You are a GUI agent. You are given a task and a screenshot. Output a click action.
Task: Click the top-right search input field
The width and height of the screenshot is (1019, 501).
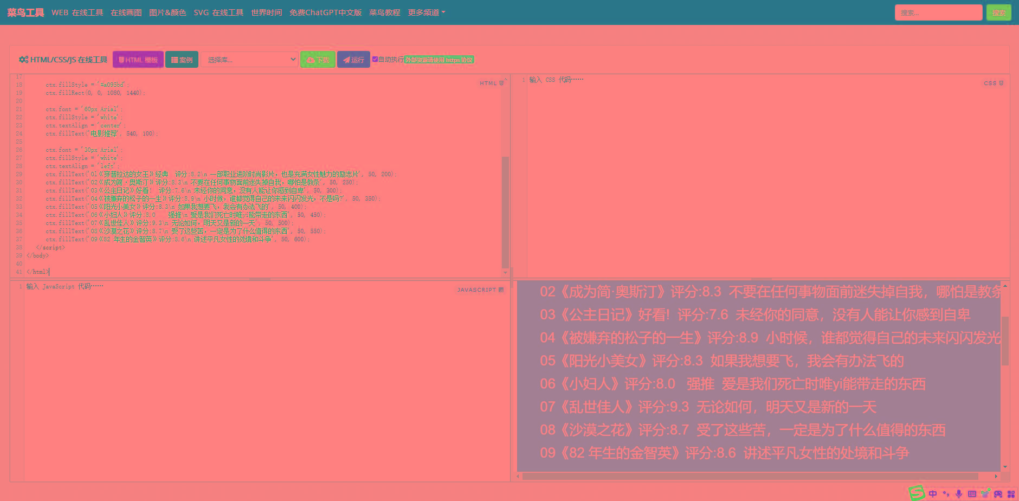[938, 12]
